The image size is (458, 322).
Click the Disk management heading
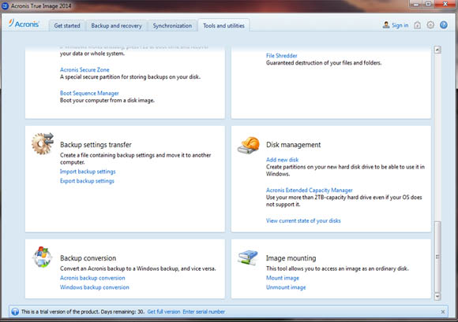point(293,145)
